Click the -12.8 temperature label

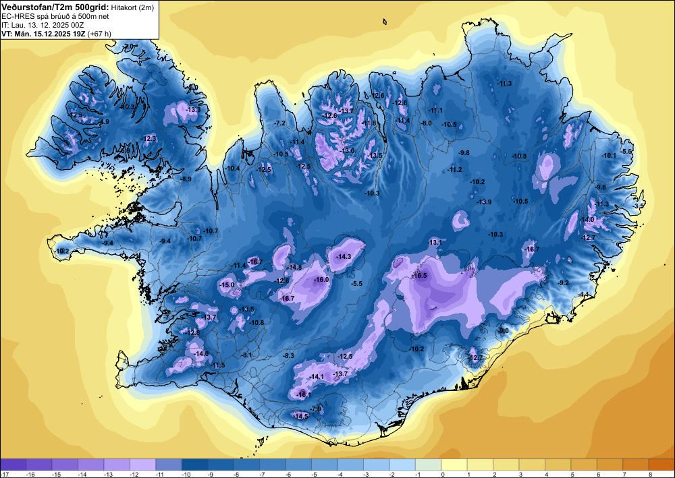pyautogui.click(x=193, y=332)
